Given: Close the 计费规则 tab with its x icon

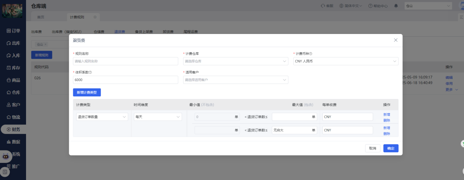Looking at the screenshot, I should 95,17.
